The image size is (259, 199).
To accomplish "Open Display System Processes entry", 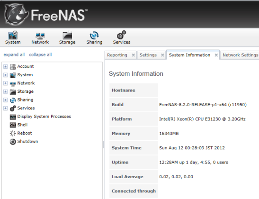I will click(44, 117).
